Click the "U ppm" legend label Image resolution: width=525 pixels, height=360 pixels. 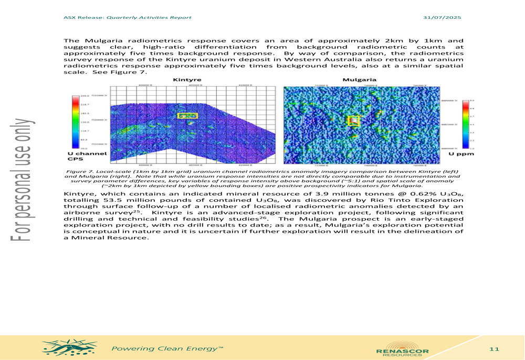[461, 154]
